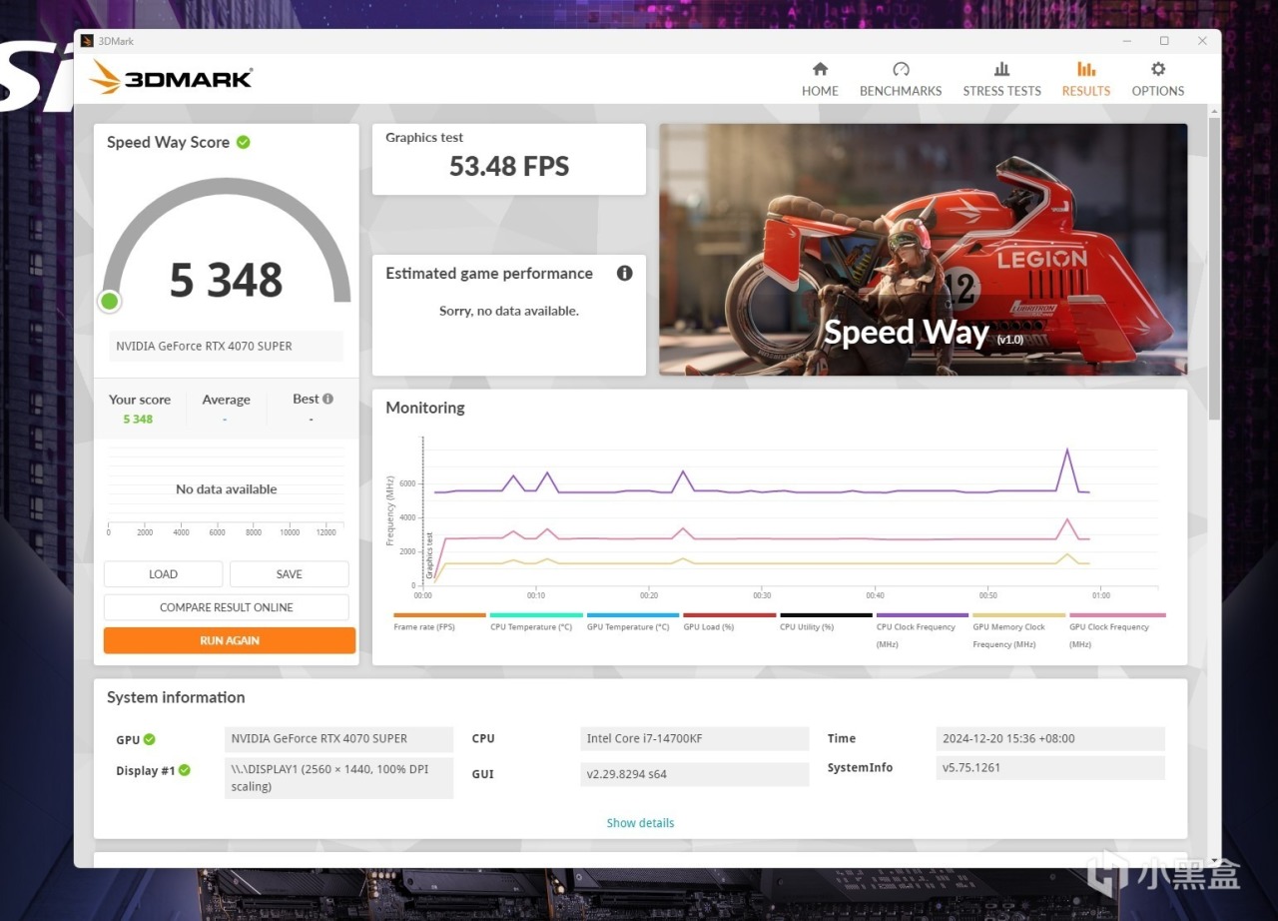Click the SAVE button
Image resolution: width=1278 pixels, height=921 pixels.
pyautogui.click(x=290, y=574)
